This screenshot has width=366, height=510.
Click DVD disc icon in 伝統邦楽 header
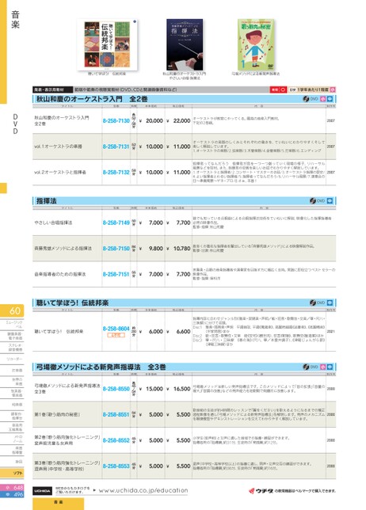coord(313,303)
